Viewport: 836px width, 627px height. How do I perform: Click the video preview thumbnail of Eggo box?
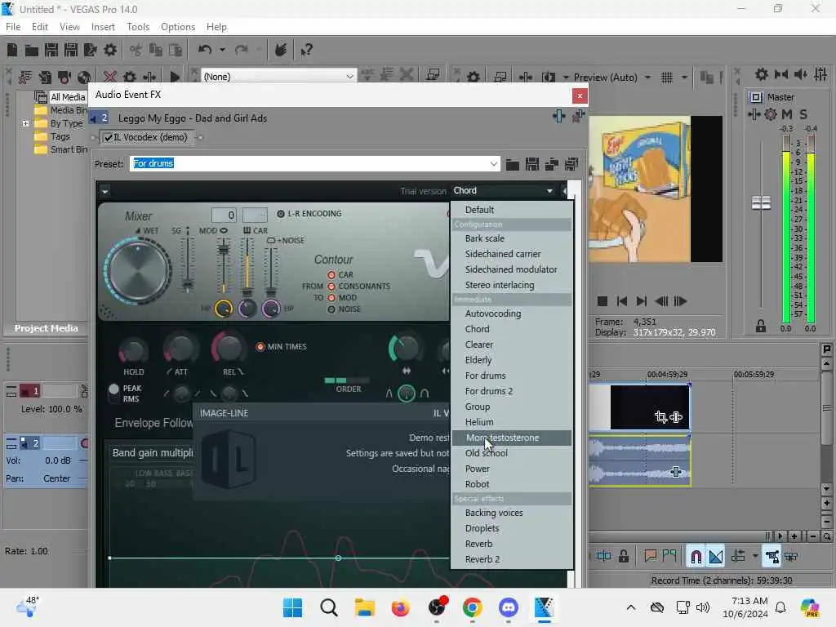click(x=639, y=189)
